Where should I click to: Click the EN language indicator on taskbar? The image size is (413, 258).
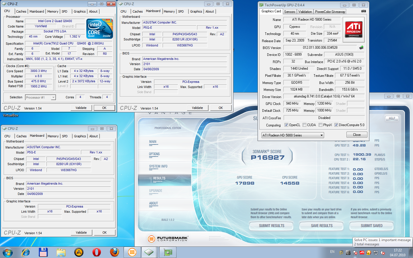coord(332,252)
